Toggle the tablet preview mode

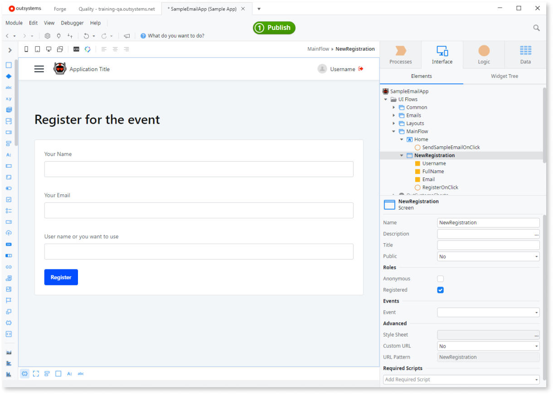coord(37,48)
